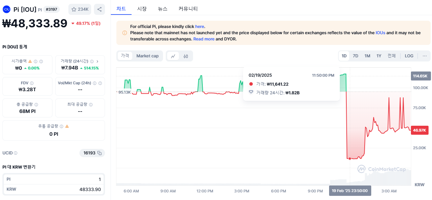Click shield icon by 거래량 24시간 tooltip
Image resolution: width=432 pixels, height=200 pixels.
[251, 93]
